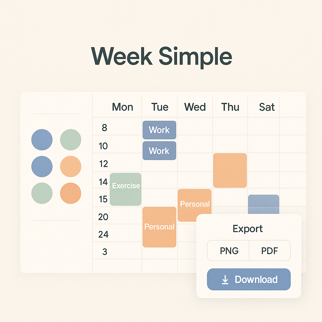Click the Sat column header

(267, 107)
